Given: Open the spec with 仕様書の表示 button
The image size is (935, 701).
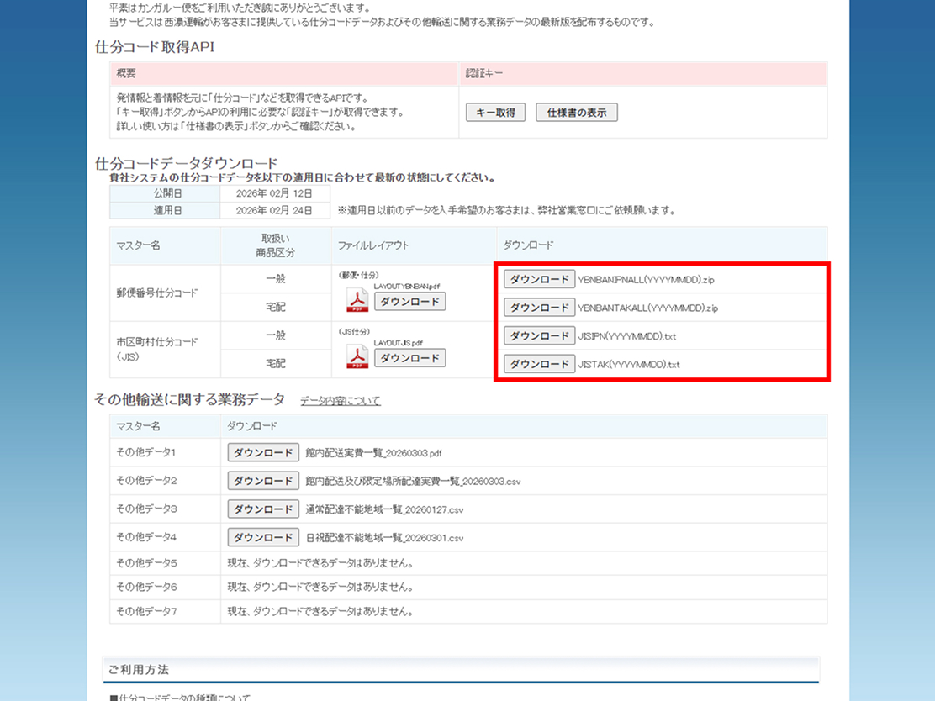Looking at the screenshot, I should click(x=577, y=112).
